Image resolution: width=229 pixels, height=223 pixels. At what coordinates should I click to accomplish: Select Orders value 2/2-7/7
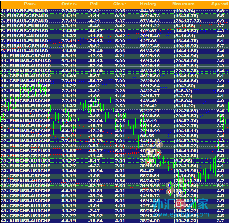pos(69,216)
